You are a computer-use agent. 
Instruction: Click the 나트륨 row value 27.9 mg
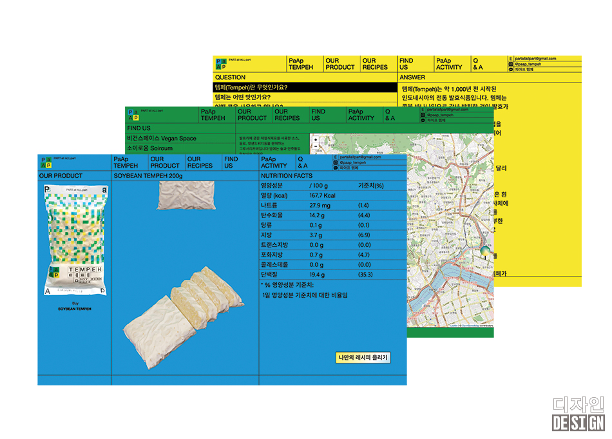tap(320, 206)
